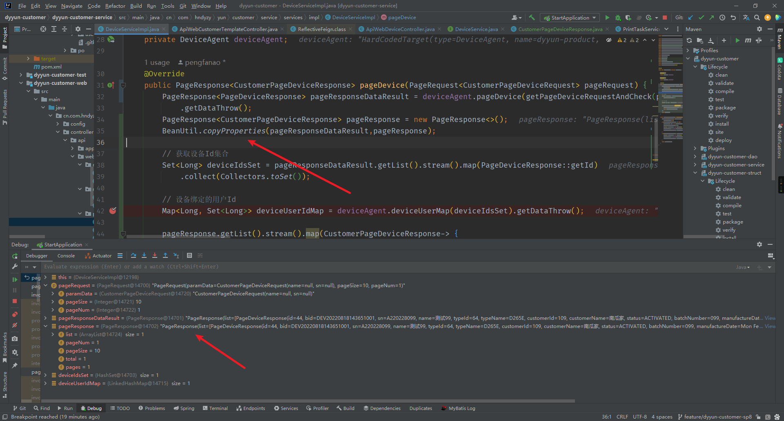This screenshot has height=421, width=784.
Task: Collapse the pageResponse variable node
Action: [46, 326]
